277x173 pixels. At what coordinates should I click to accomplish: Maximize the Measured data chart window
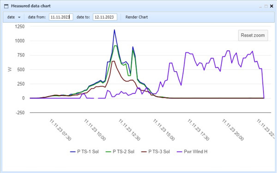pos(266,6)
